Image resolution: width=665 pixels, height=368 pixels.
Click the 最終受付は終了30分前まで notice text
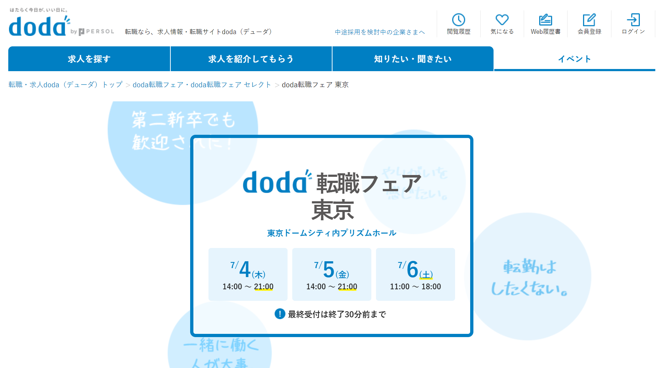(337, 314)
